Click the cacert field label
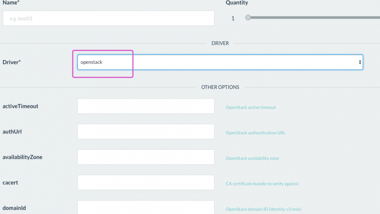The image size is (380, 214). (10, 182)
